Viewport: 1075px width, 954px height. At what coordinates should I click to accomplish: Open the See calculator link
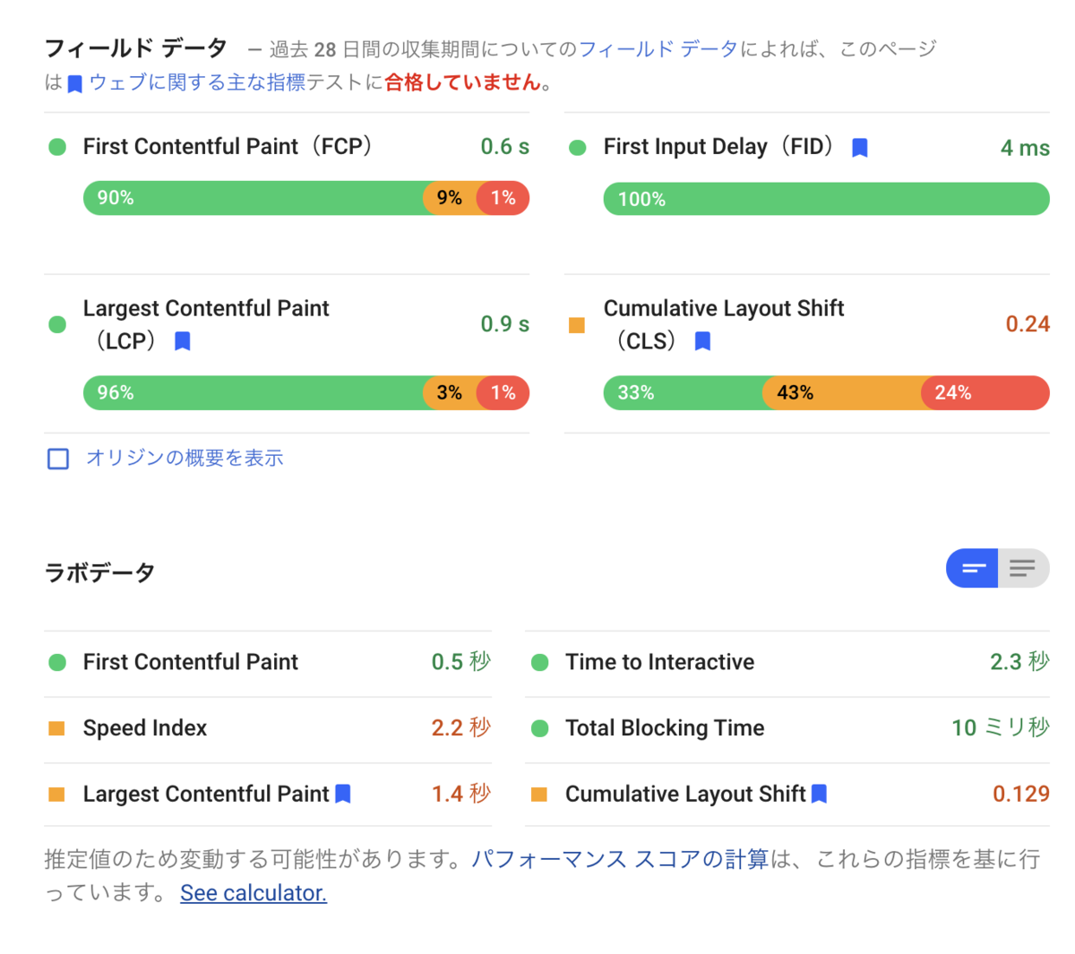tap(254, 892)
